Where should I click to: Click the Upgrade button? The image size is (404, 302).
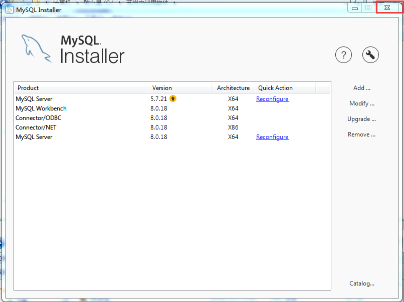[x=361, y=118]
